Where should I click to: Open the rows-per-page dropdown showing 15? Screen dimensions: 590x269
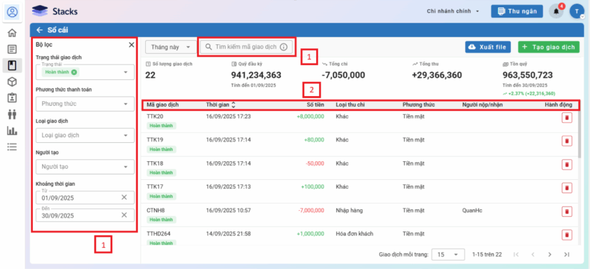pos(448,254)
